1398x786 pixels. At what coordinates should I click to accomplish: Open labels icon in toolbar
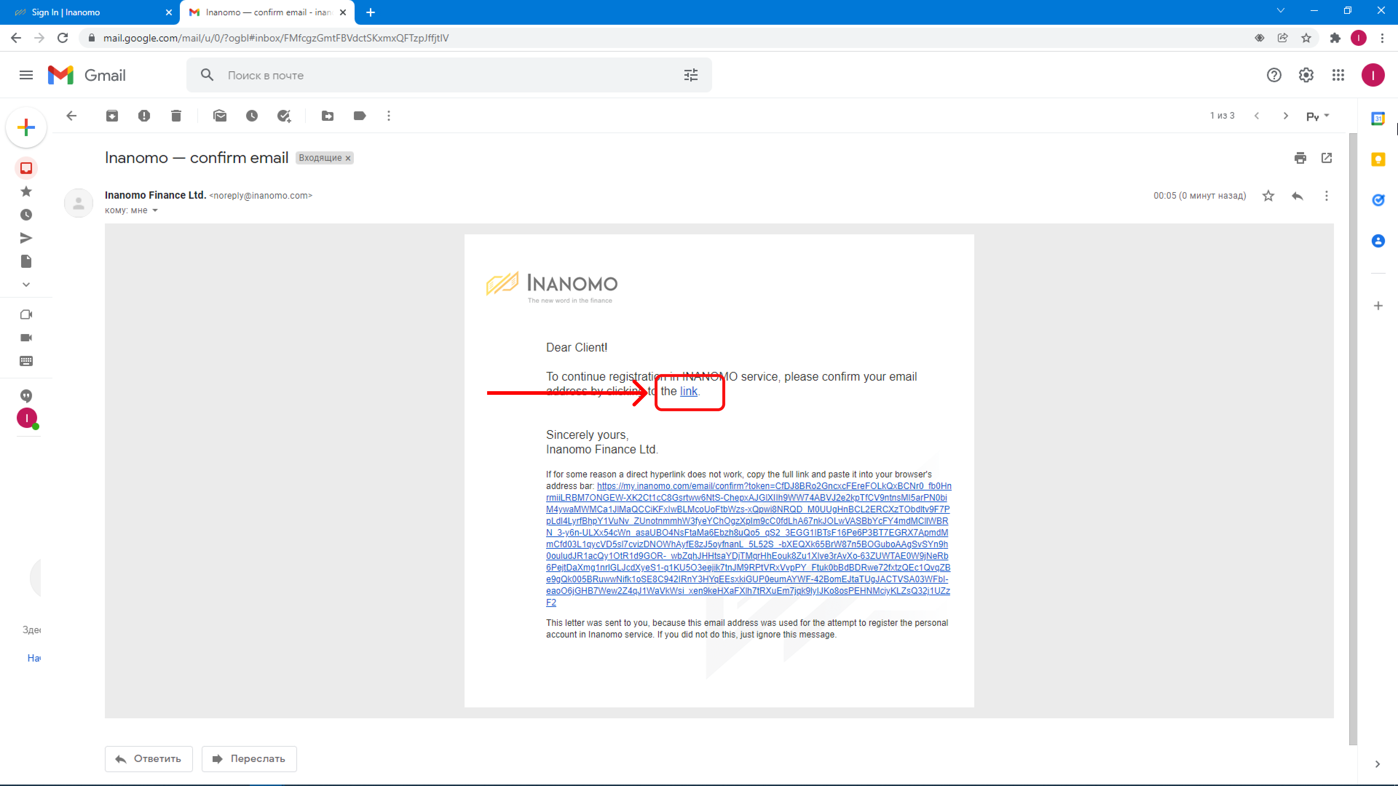point(359,116)
